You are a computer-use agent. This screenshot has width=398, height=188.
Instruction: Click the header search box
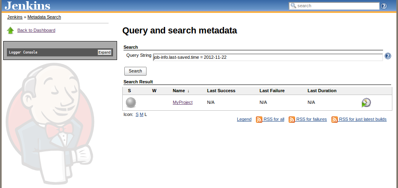click(x=334, y=6)
